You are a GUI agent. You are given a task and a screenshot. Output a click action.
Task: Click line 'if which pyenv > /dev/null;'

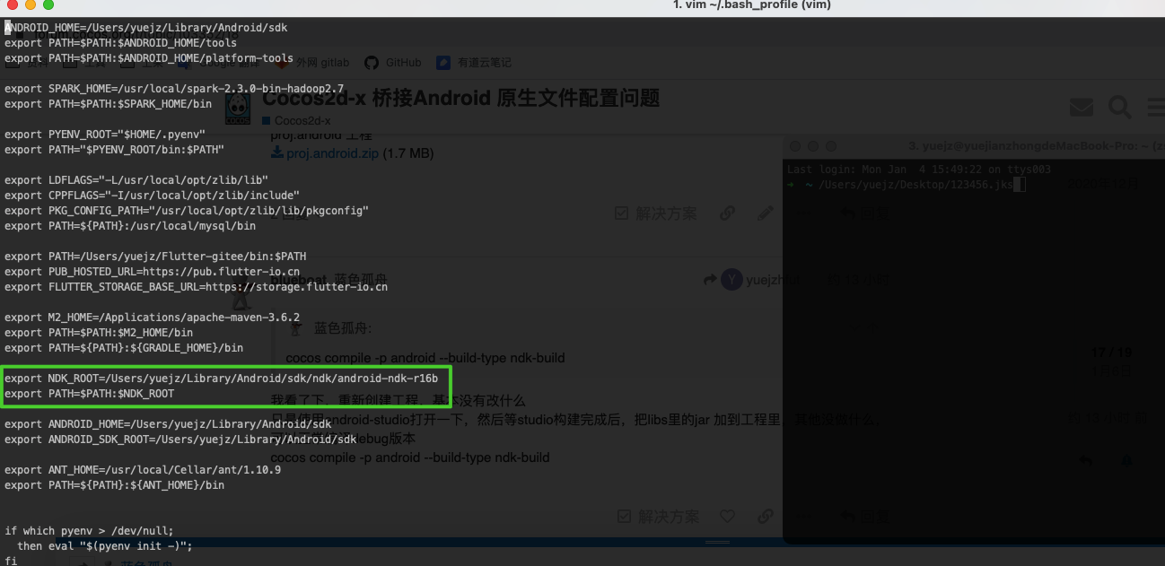[89, 530]
